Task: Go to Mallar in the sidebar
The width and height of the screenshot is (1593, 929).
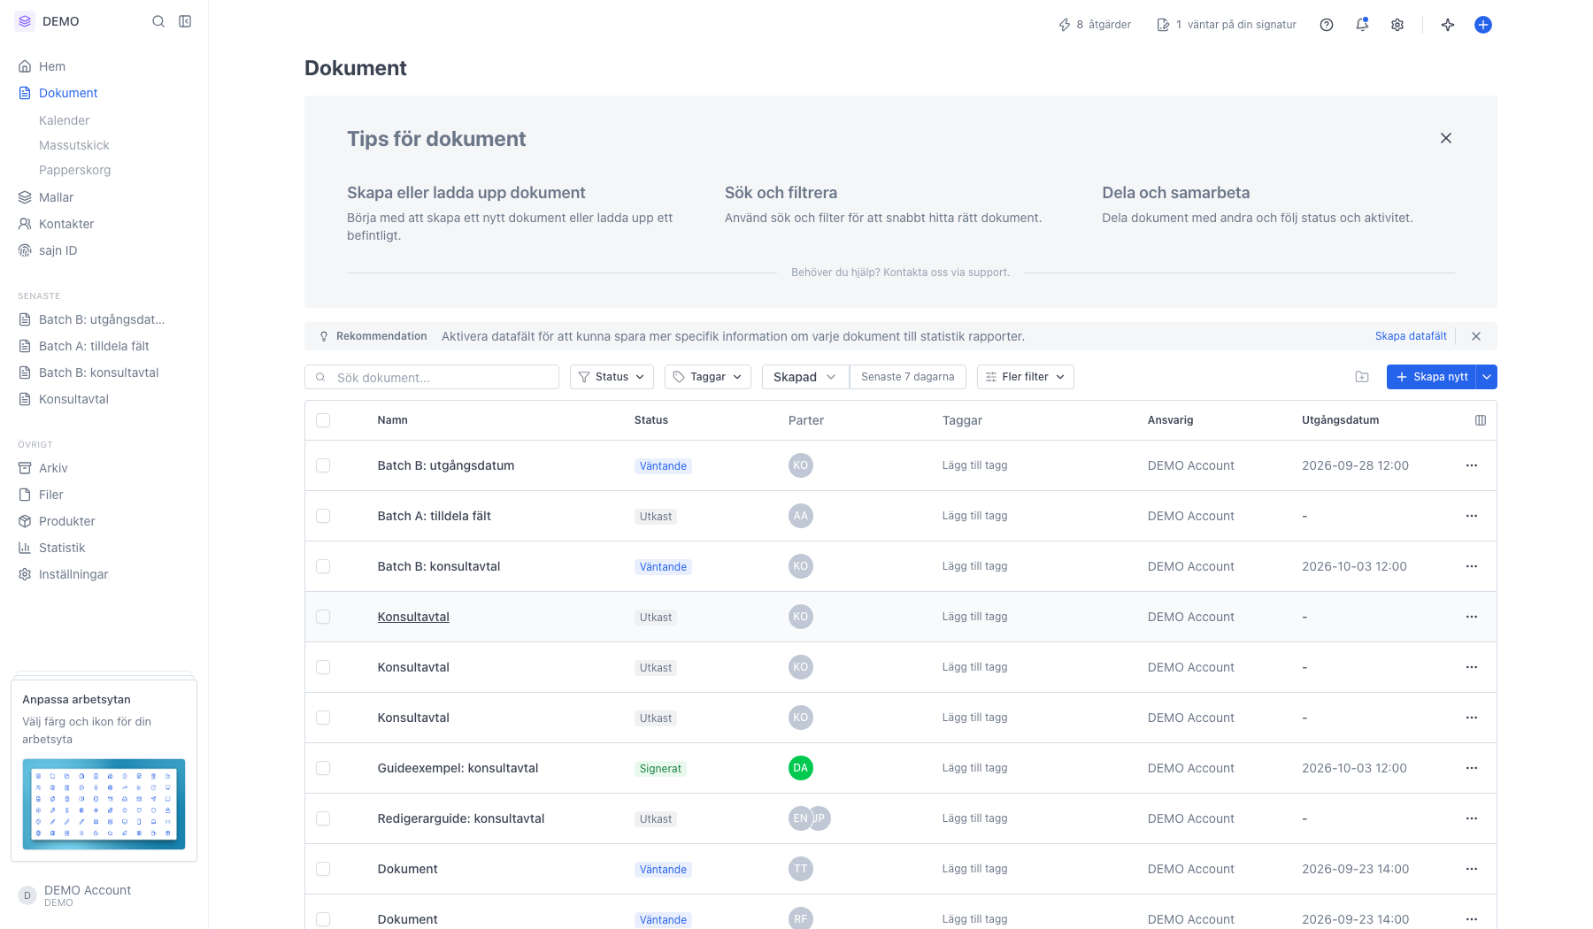Action: tap(56, 197)
